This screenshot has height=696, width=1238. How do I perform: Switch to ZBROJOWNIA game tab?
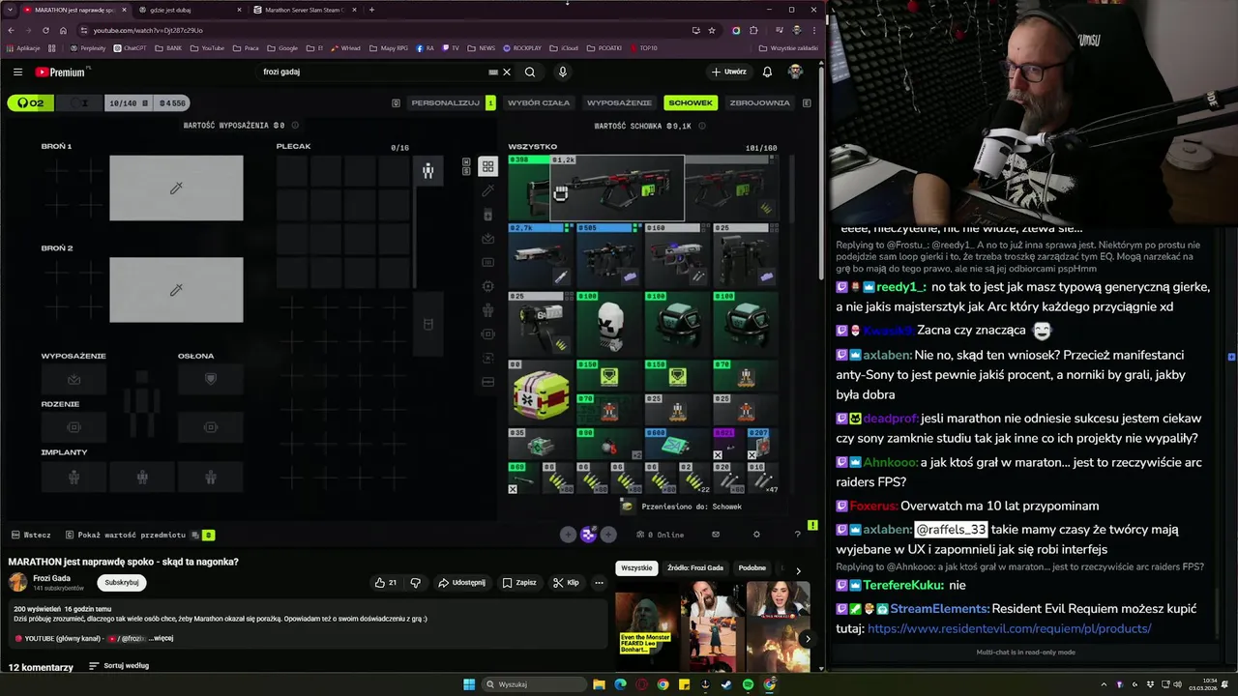coord(759,102)
